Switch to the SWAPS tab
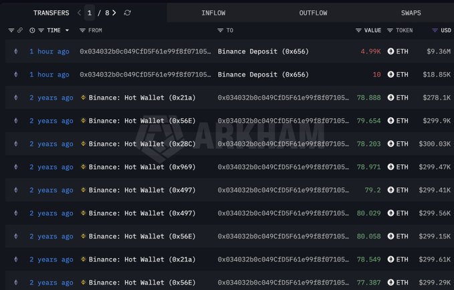Screen dimensions: 454x290 (411, 13)
